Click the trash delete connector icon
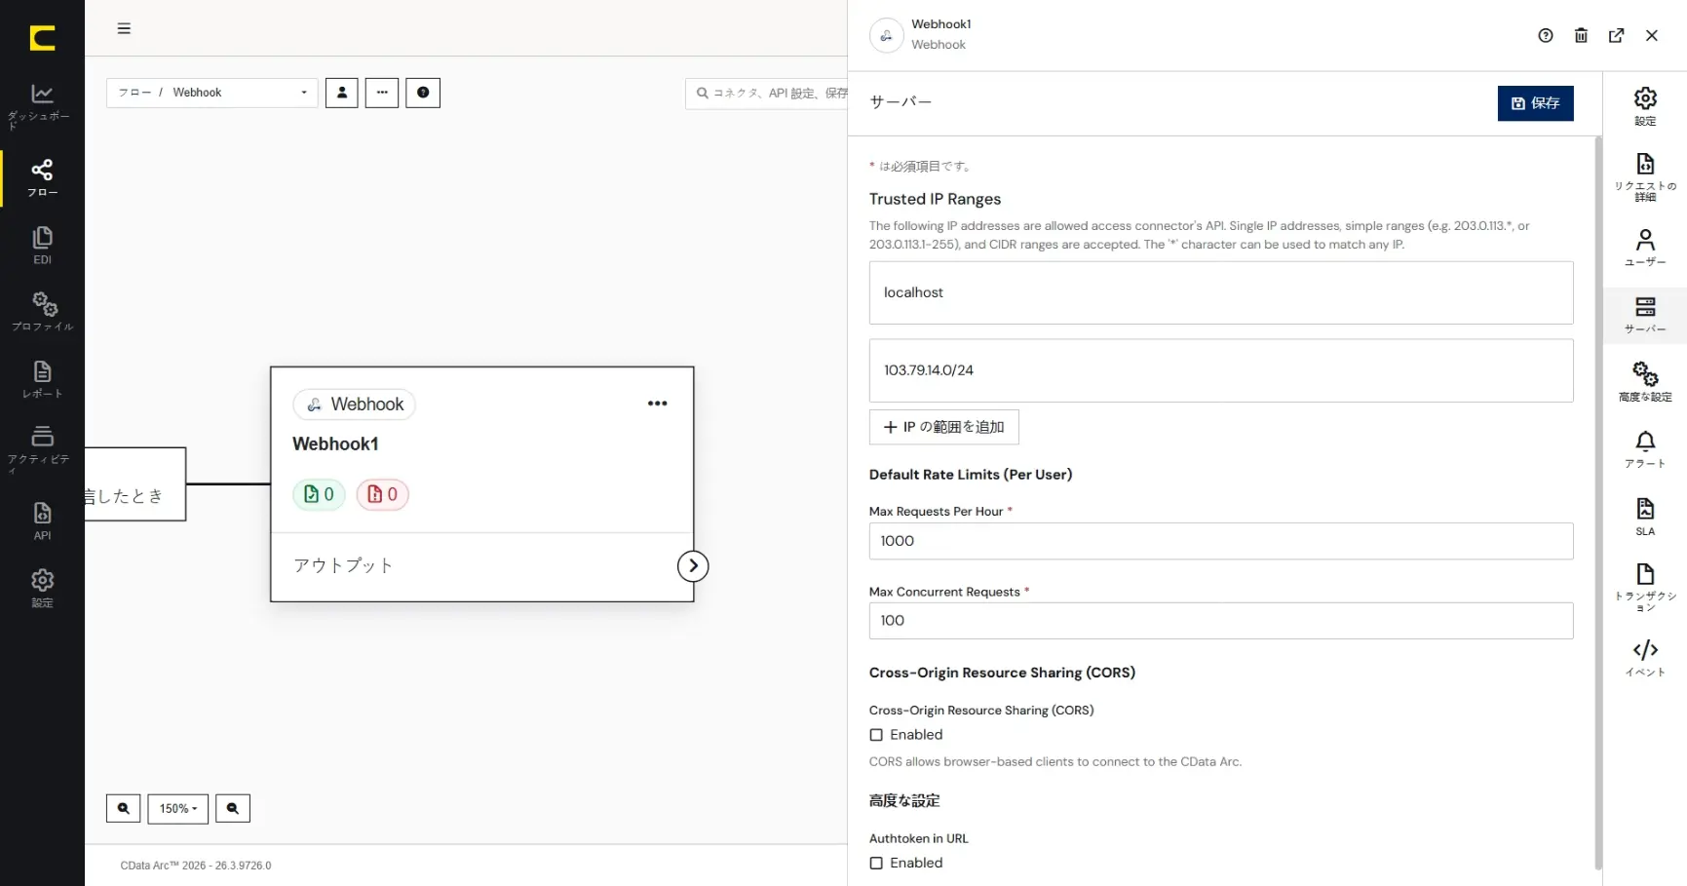Screen dimensions: 1687x886 click(1581, 36)
